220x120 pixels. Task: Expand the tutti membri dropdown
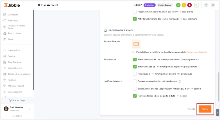(x=178, y=96)
